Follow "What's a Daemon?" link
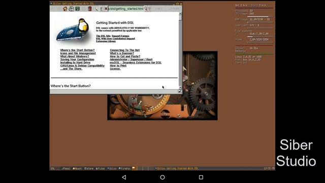The height and width of the screenshot is (183, 325). (122, 53)
